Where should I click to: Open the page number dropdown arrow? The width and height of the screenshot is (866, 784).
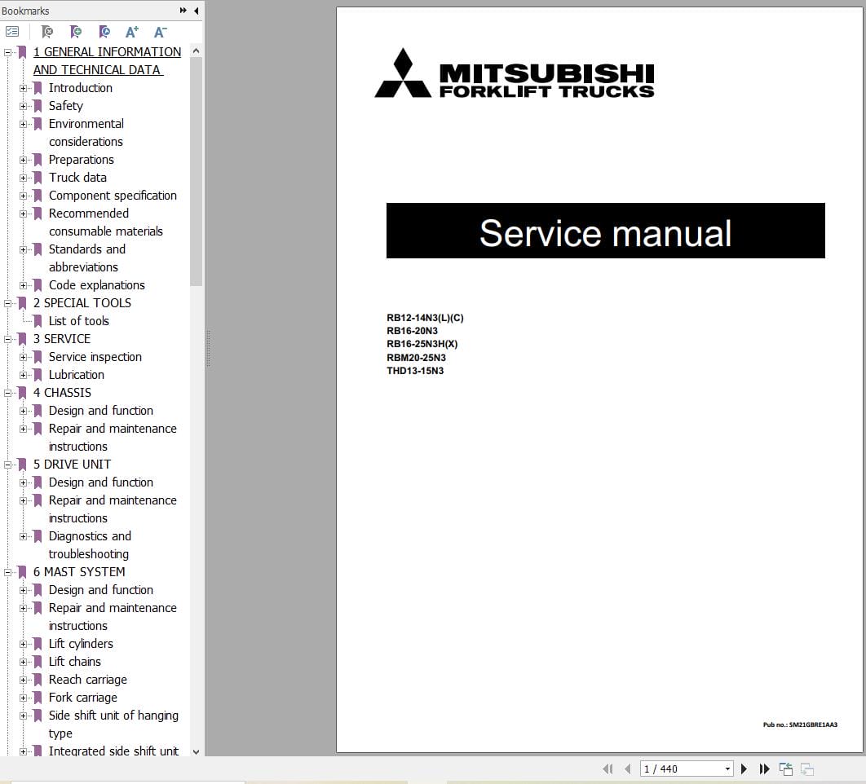pyautogui.click(x=727, y=769)
